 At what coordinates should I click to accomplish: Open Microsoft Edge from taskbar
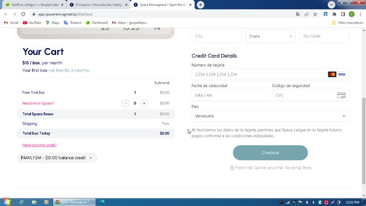102,202
